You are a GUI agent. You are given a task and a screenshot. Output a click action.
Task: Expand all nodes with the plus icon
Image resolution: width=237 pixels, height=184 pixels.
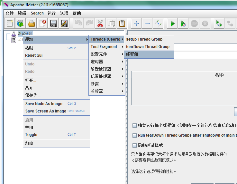136,24
